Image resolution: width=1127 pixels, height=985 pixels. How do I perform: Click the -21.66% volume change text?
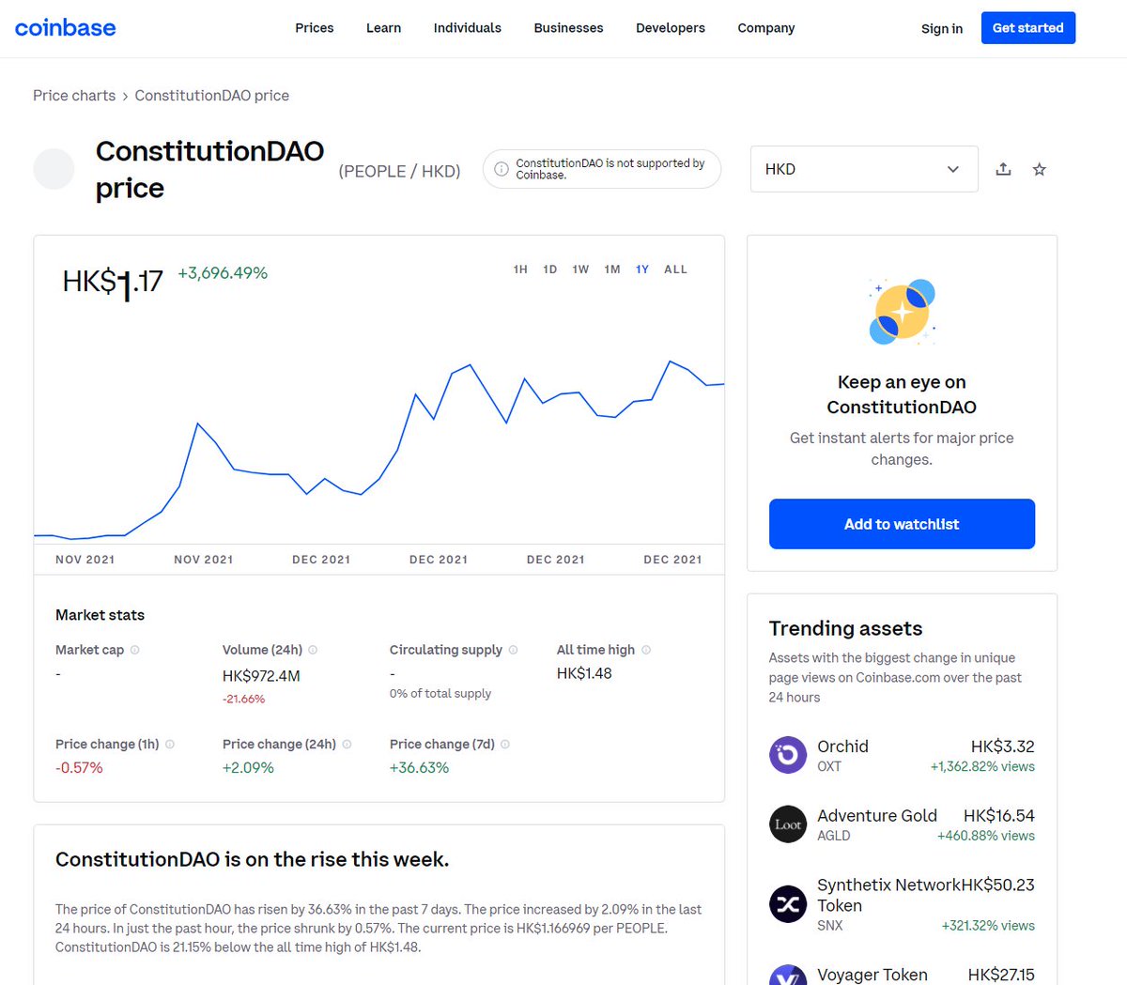(243, 700)
